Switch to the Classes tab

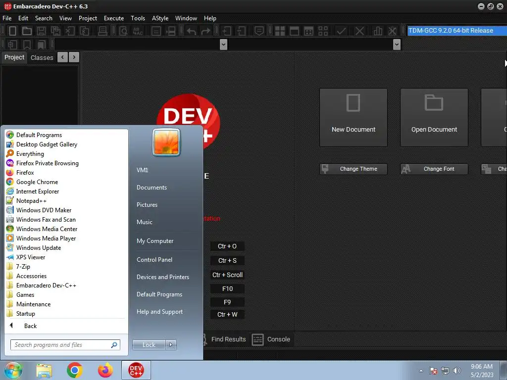(42, 57)
